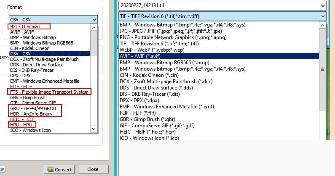Choose FLIF - FLIF (*.flif) type
The image size is (335, 176).
click(x=219, y=113)
